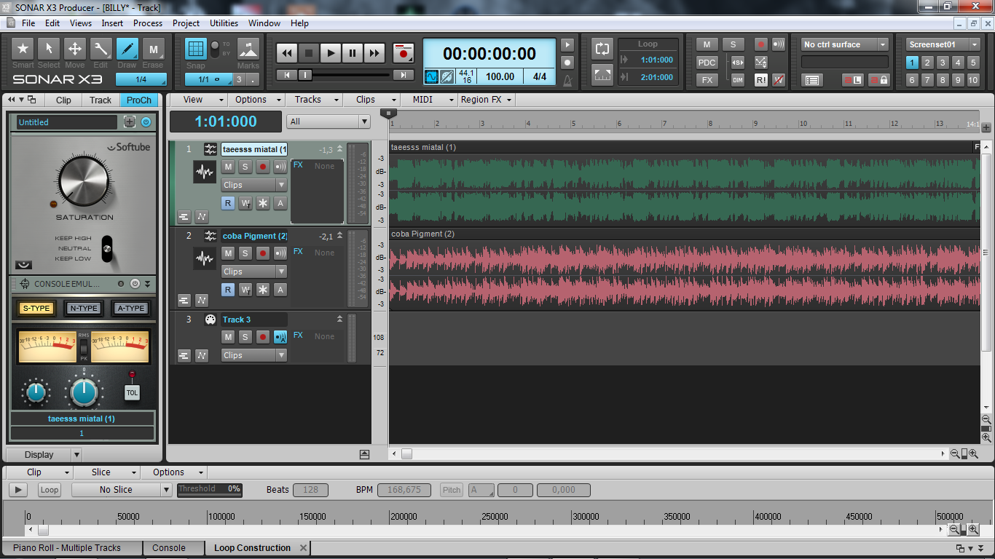The width and height of the screenshot is (995, 559).
Task: Click the Loop button in Loop Construction
Action: pos(50,490)
